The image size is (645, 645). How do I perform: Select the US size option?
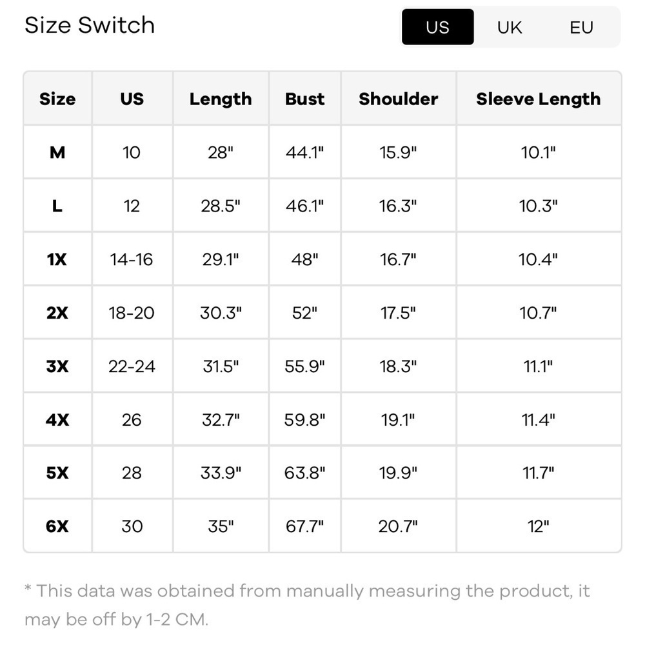(438, 27)
